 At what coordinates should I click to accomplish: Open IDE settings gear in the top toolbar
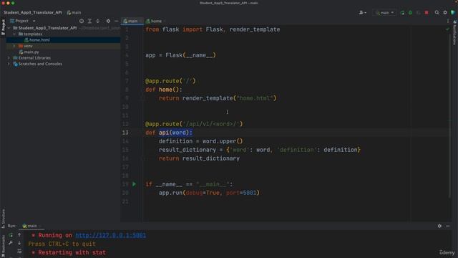coord(445,13)
